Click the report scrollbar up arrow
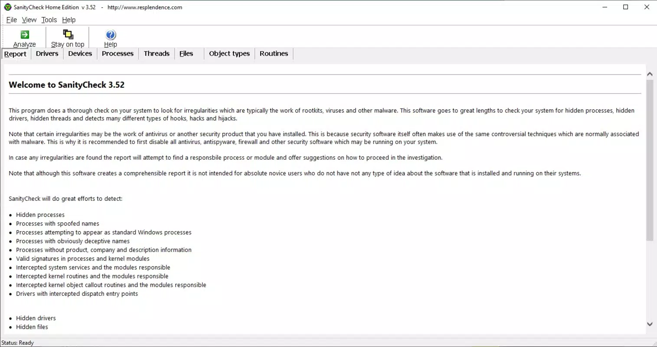 tap(650, 74)
